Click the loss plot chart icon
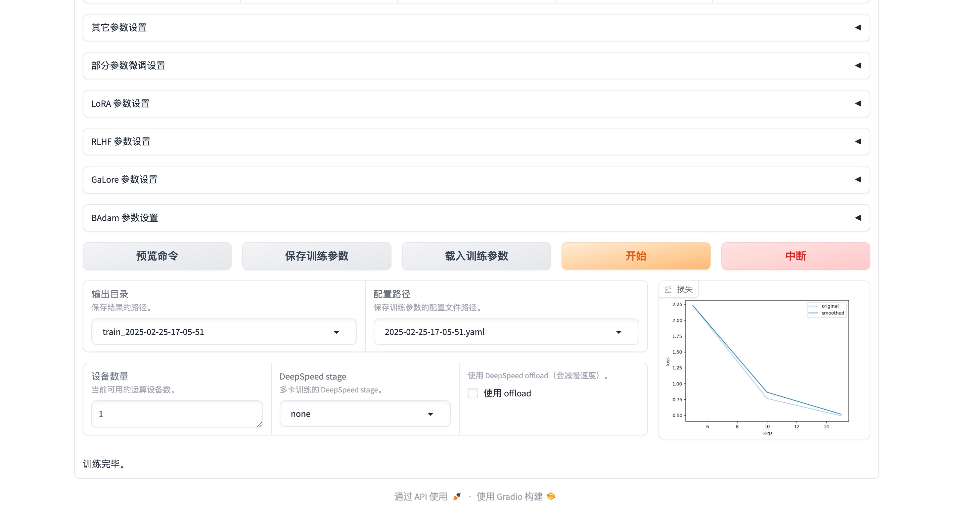953x514 pixels. tap(668, 289)
